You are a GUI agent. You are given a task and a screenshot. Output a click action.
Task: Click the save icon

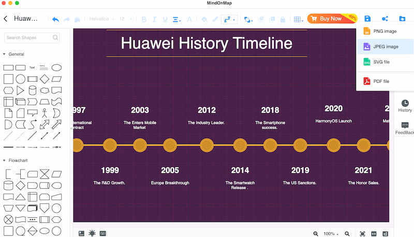367,19
